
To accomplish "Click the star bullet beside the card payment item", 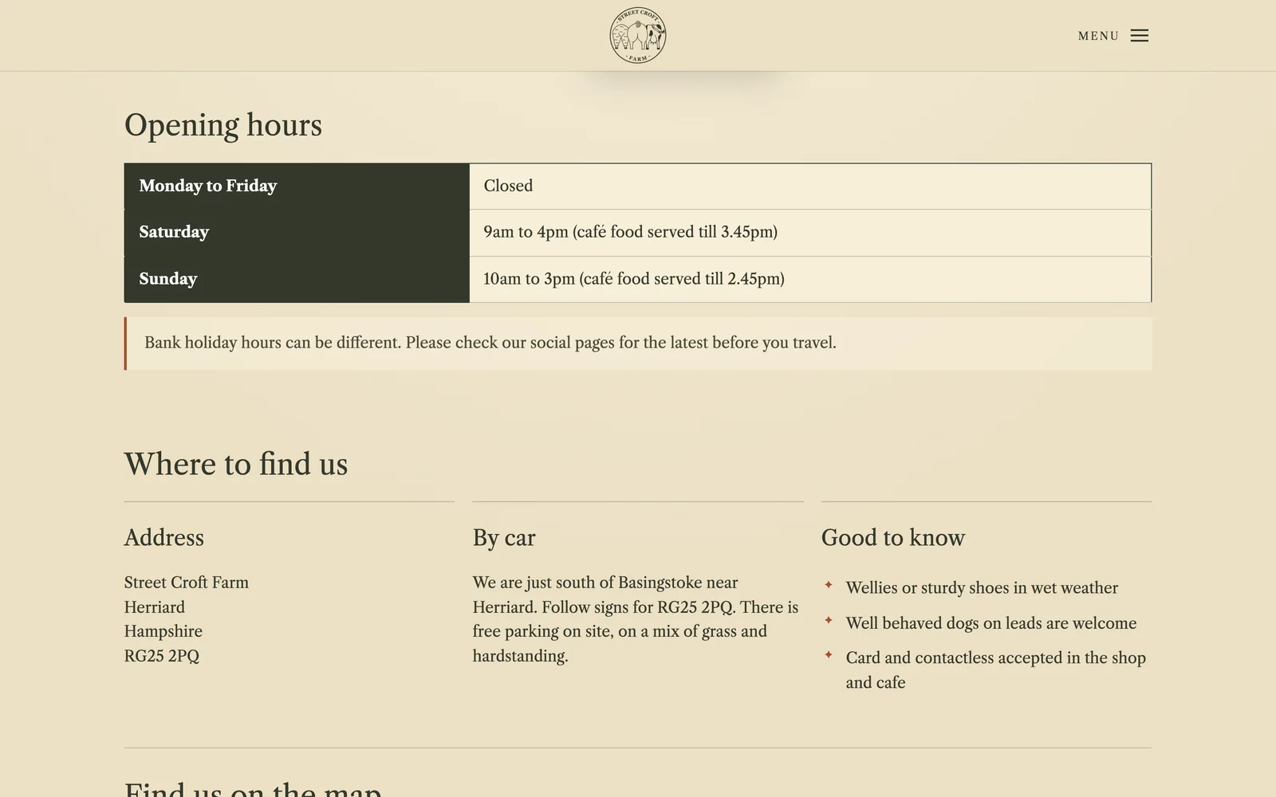I will point(829,655).
